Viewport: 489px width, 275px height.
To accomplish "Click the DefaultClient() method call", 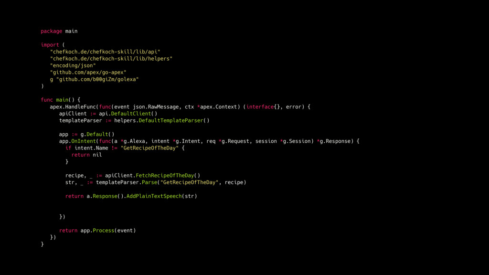I will (x=134, y=114).
